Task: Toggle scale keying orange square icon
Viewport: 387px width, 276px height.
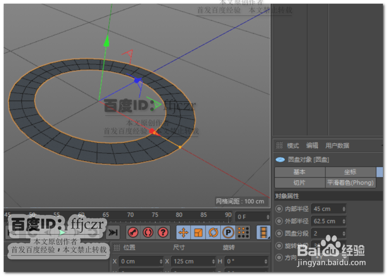Action: pos(198,233)
